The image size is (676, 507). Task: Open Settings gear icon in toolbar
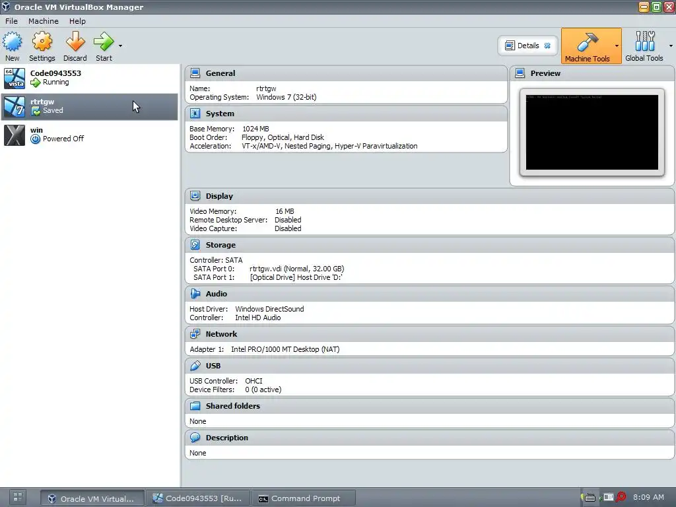coord(42,42)
